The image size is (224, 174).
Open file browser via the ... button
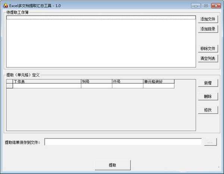210,142
